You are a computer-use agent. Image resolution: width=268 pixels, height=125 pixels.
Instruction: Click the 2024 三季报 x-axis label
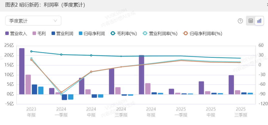tap(121, 112)
